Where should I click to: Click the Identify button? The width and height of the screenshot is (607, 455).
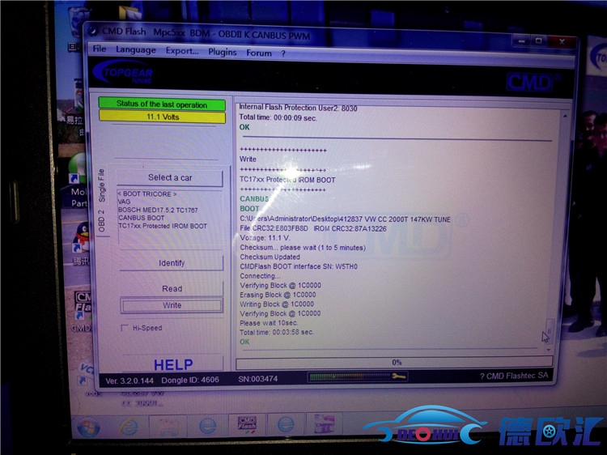(172, 263)
